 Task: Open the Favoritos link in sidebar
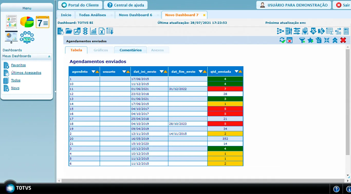tap(18, 65)
